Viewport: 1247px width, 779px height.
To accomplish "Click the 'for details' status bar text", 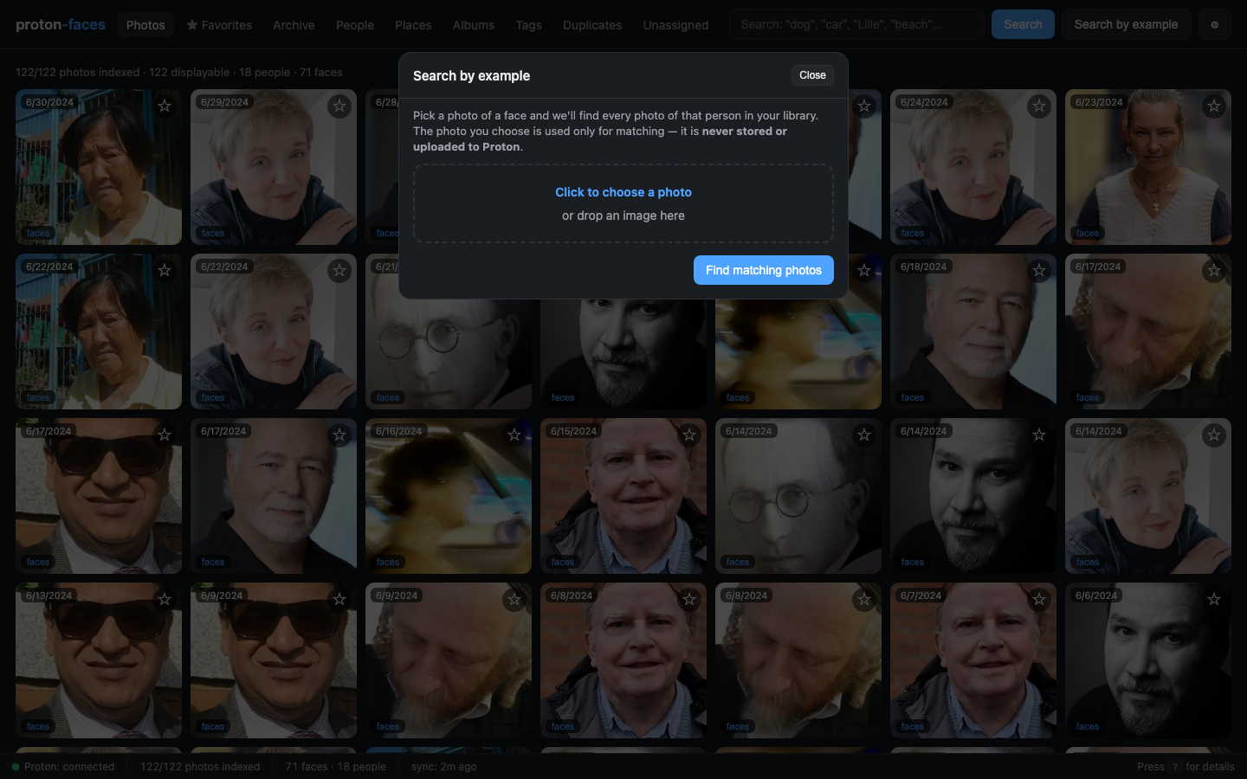I will coord(1210,767).
